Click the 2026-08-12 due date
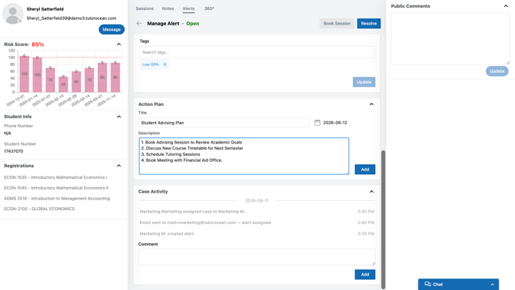 [335, 123]
